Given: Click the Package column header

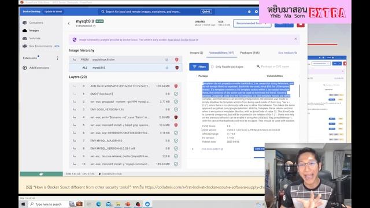Looking at the screenshot, I should [203, 76].
